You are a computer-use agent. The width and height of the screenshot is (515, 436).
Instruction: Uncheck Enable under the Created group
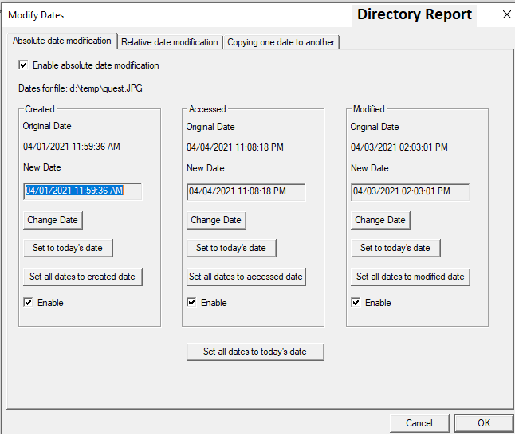(x=29, y=303)
